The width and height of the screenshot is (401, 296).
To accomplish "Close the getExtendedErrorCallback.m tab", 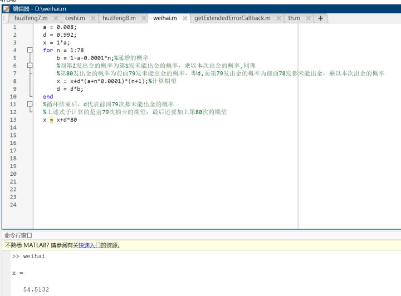I will [x=278, y=18].
